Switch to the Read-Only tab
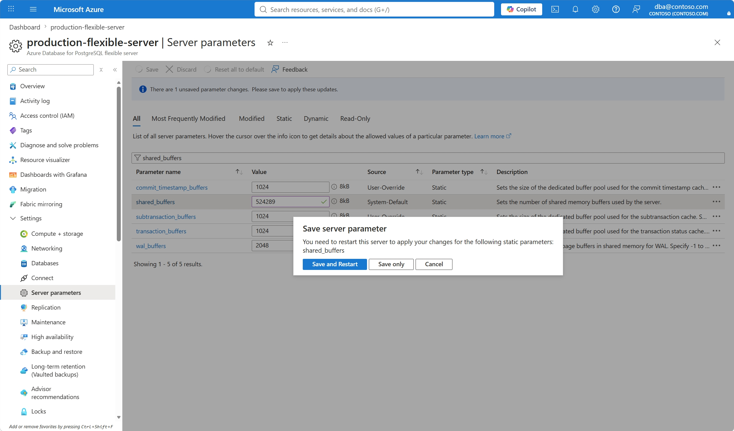The height and width of the screenshot is (431, 734). (355, 119)
